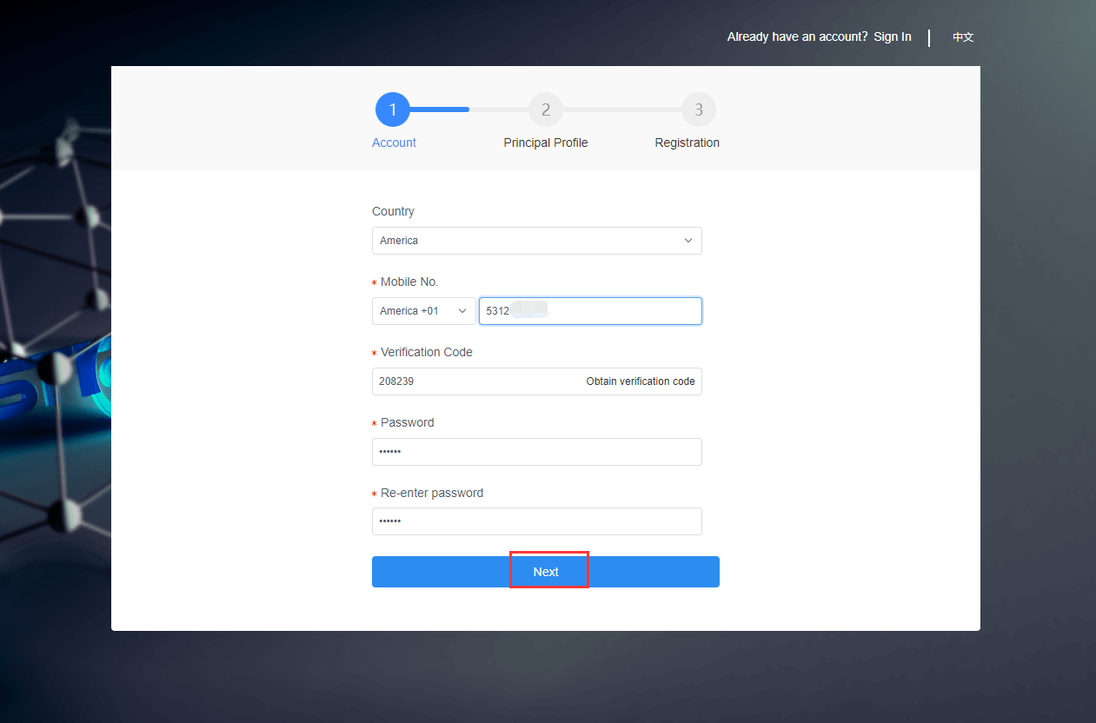Select the Account step label
Viewport: 1096px width, 723px height.
click(394, 143)
